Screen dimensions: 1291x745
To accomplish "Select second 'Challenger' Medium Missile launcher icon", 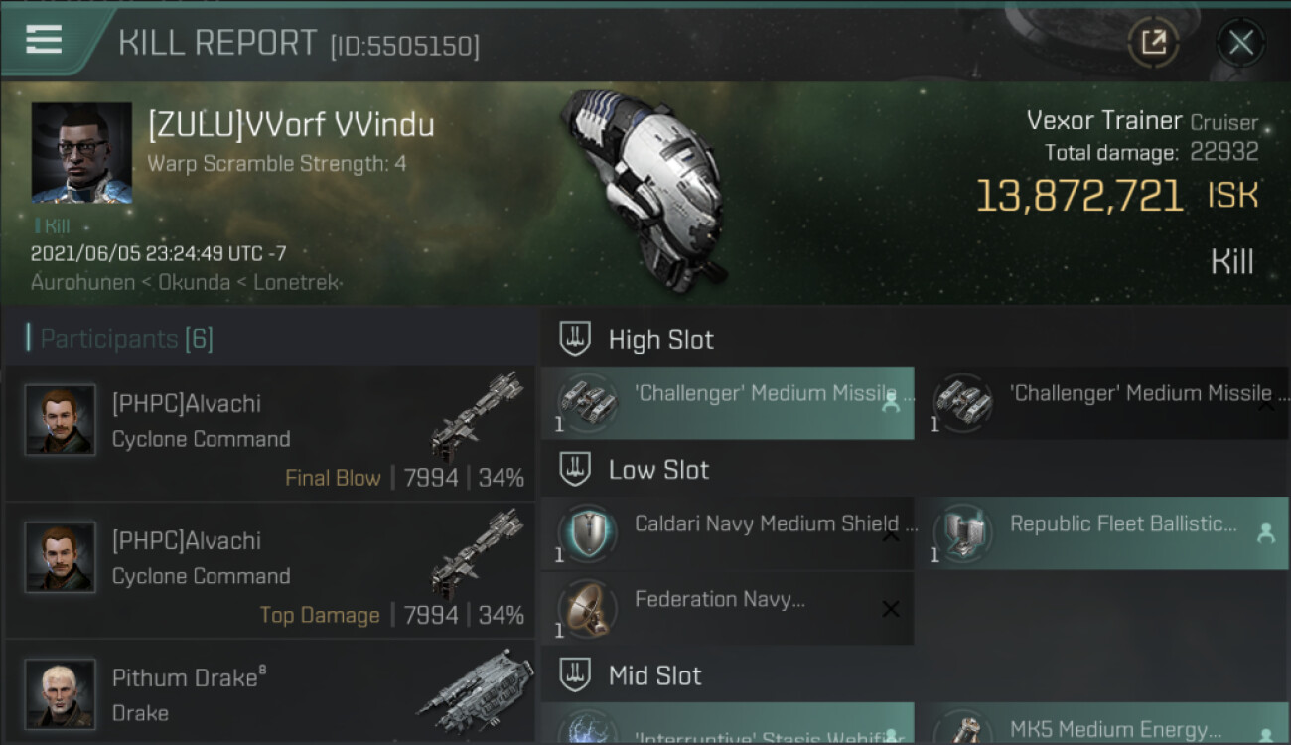I will [x=962, y=401].
